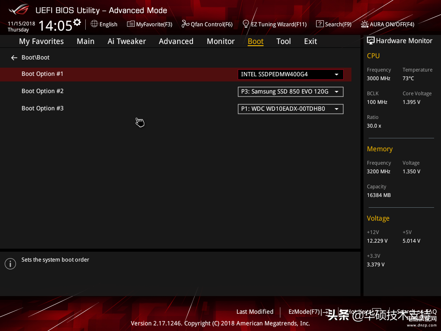Go back using Boot\Boot arrow
The width and height of the screenshot is (441, 331).
tap(14, 58)
